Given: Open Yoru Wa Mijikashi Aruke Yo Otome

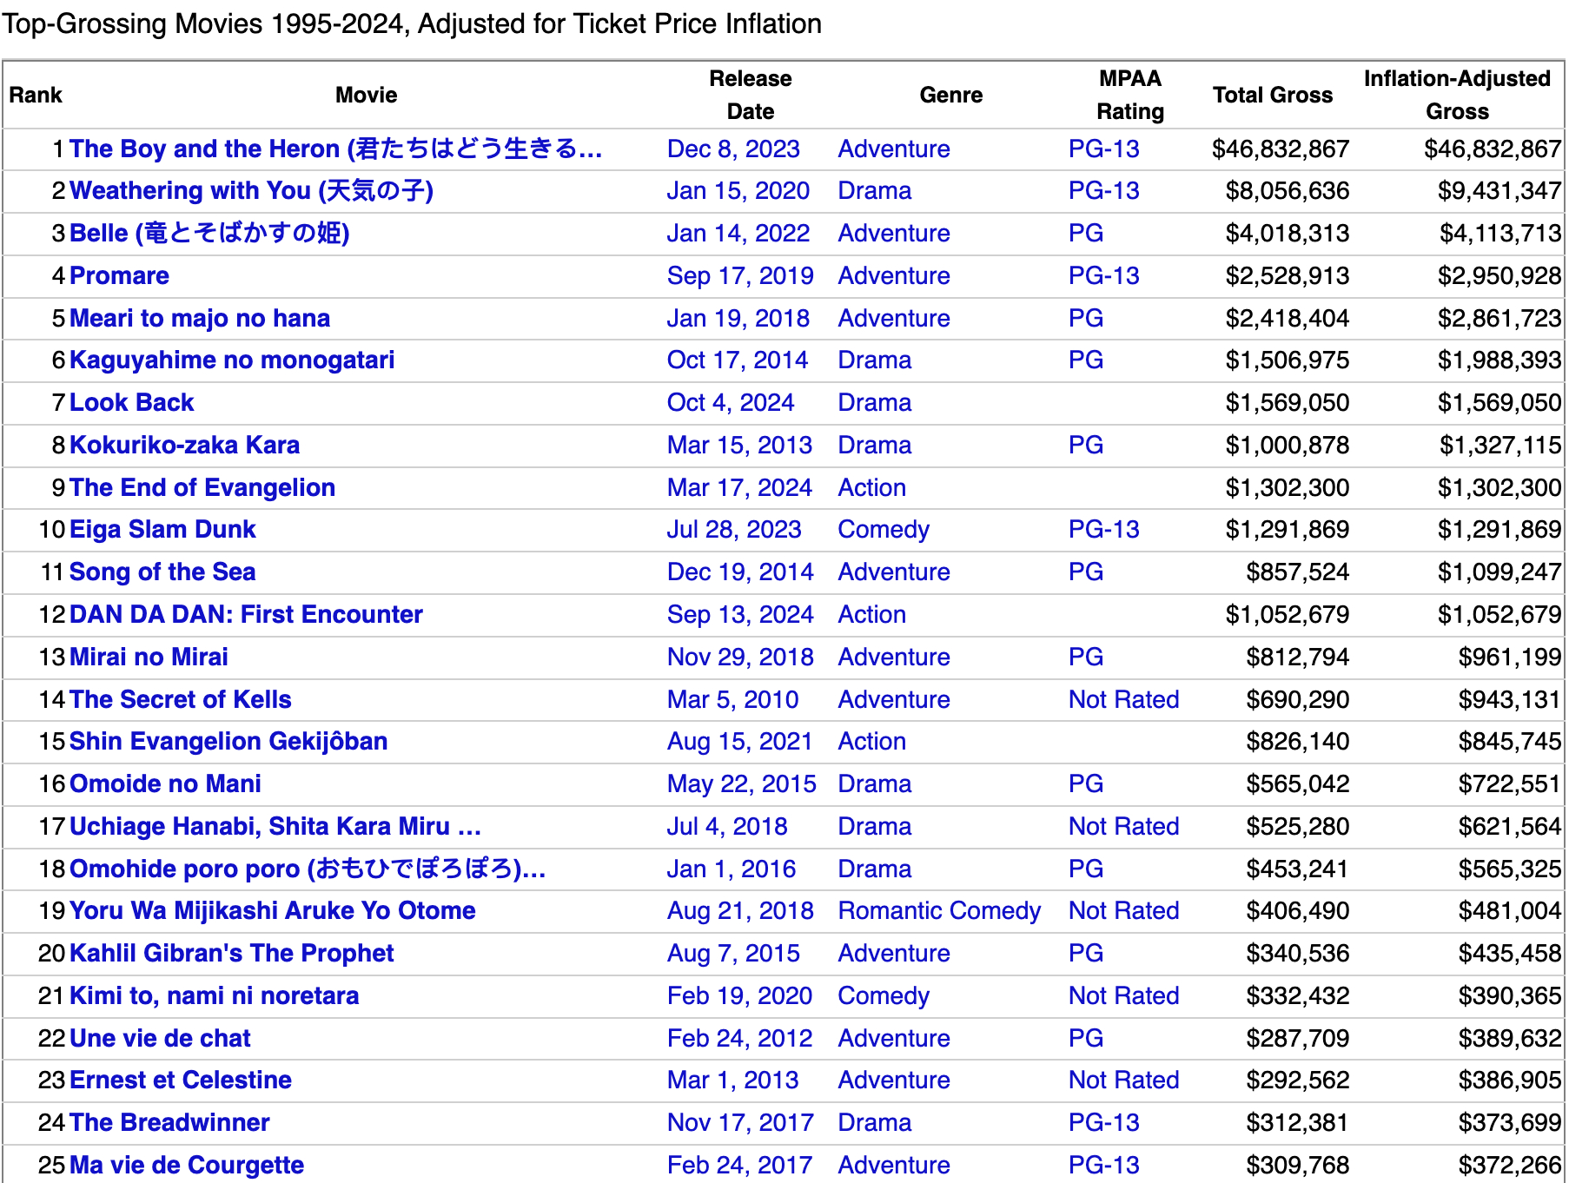Looking at the screenshot, I should [x=273, y=910].
